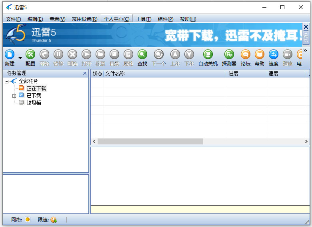Image resolution: width=312 pixels, height=227 pixels.
Task: Click the 网络 status indicator icon
Action: [28, 219]
